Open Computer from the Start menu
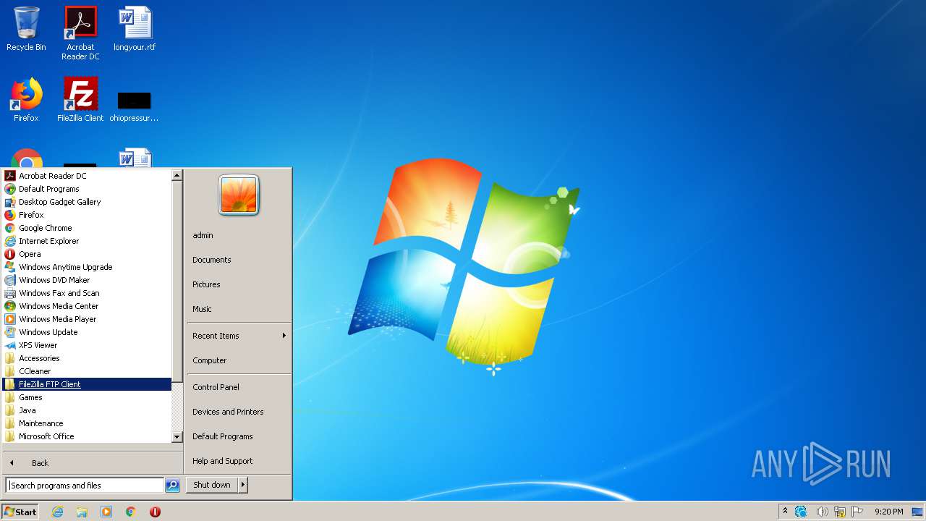 (x=239, y=360)
